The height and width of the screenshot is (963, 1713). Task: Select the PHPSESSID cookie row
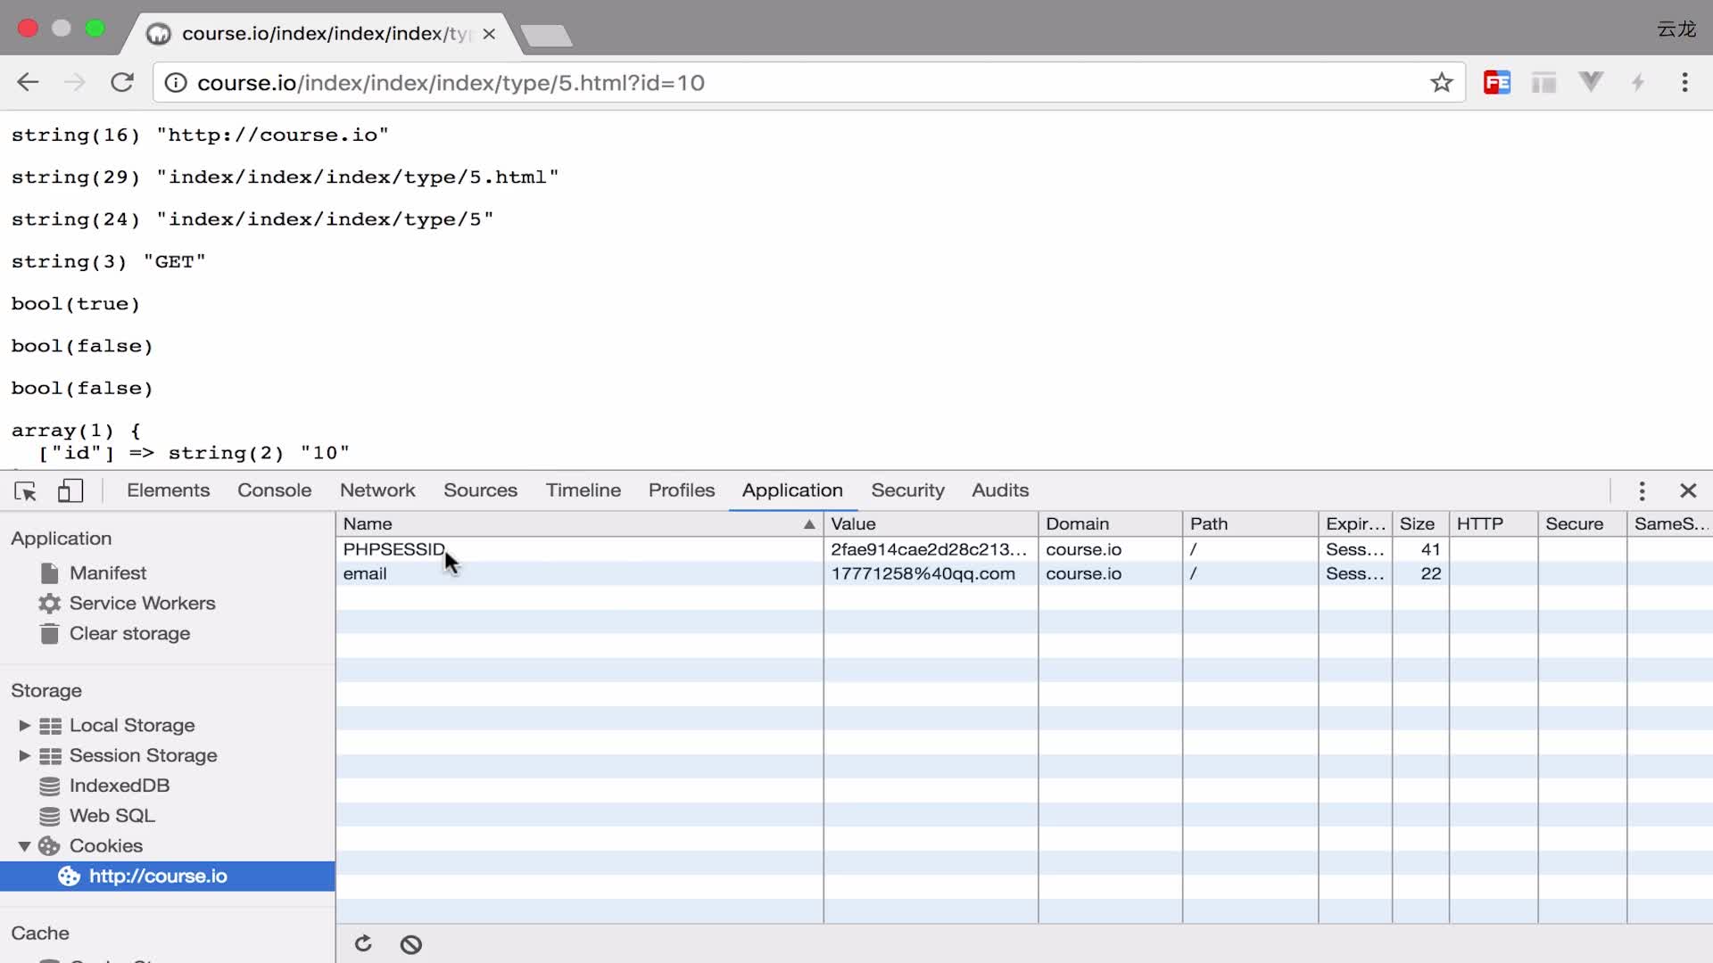coord(1023,549)
